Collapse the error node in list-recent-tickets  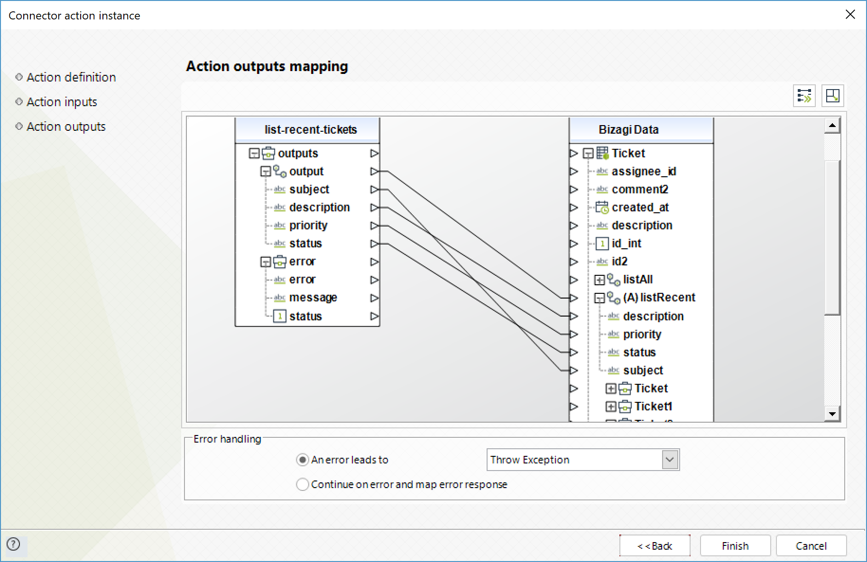(266, 262)
